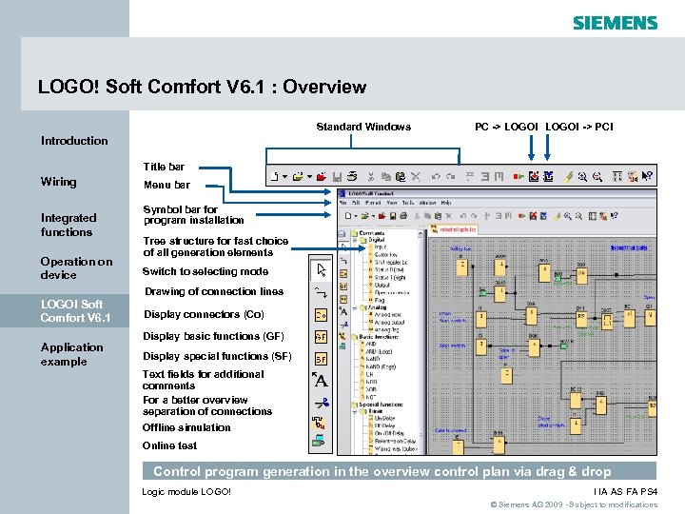Collapse the Timer folder in the tree
This screenshot has width=685, height=514.
pos(355,411)
